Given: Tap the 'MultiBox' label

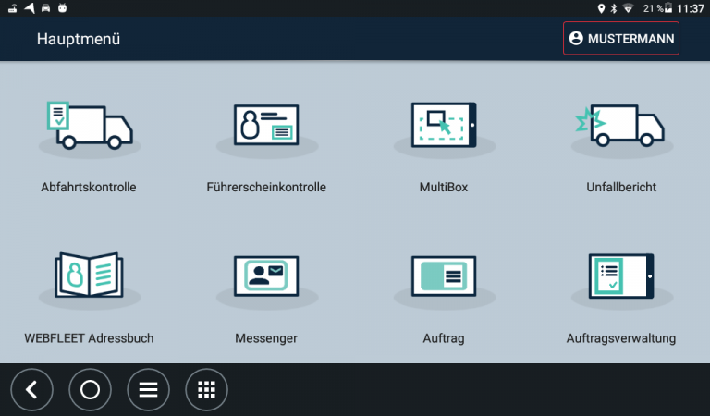Looking at the screenshot, I should (444, 187).
